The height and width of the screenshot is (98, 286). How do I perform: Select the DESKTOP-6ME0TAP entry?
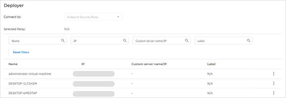coord(23,93)
